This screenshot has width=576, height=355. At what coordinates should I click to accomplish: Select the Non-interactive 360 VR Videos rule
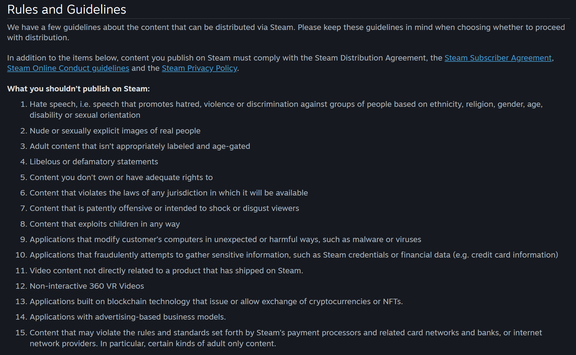pos(87,286)
